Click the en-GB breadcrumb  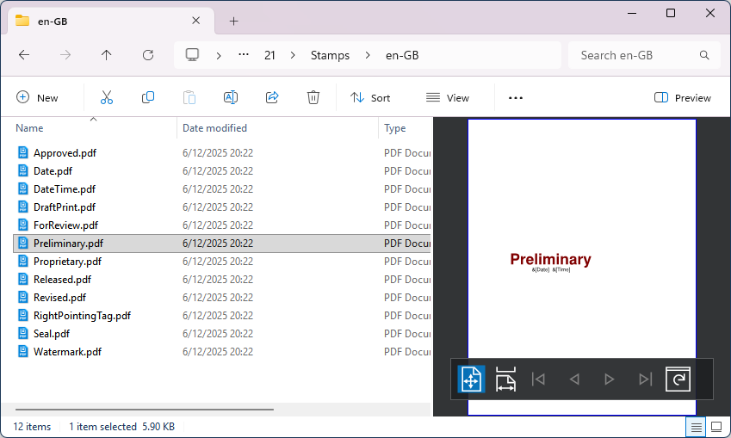coord(402,55)
